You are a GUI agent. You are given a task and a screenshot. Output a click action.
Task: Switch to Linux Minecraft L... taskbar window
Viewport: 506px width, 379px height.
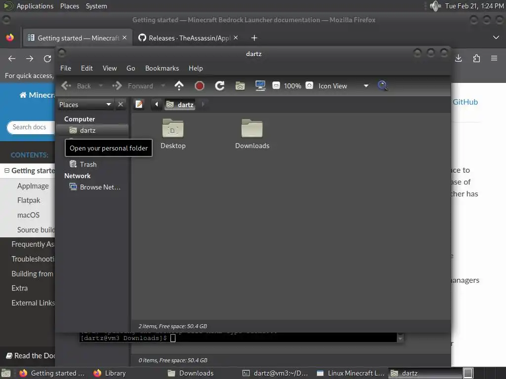pyautogui.click(x=351, y=373)
